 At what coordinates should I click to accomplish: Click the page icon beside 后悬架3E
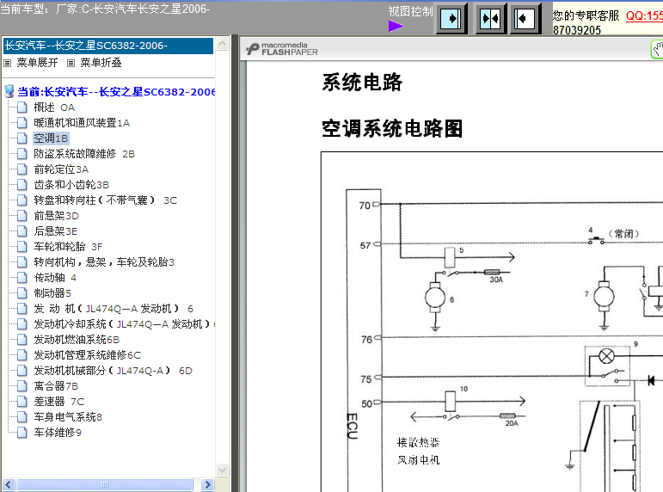(22, 231)
